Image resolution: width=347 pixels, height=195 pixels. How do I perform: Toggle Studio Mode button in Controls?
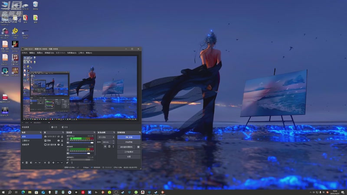(x=129, y=152)
